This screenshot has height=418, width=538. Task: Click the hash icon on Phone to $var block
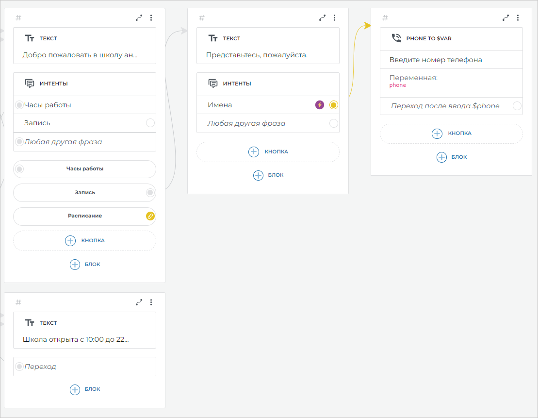(385, 18)
